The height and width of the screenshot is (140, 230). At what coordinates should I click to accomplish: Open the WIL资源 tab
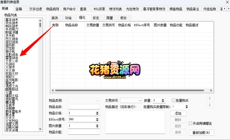[x=99, y=9]
